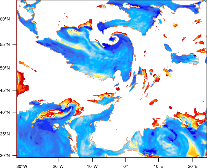
Task: Click the 10°E longitude label
Action: tap(158, 166)
